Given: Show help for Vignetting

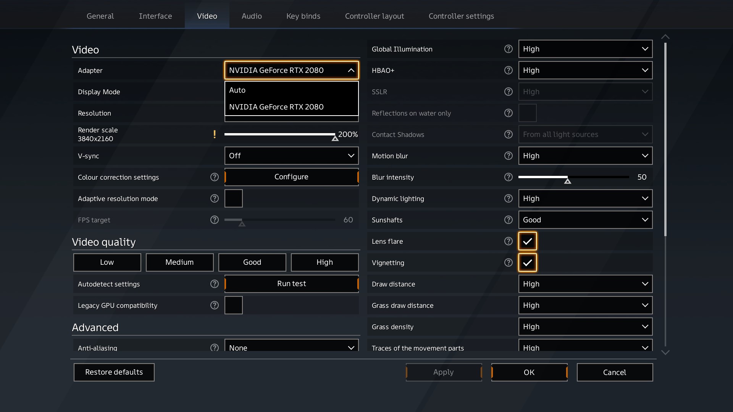Looking at the screenshot, I should [x=508, y=262].
